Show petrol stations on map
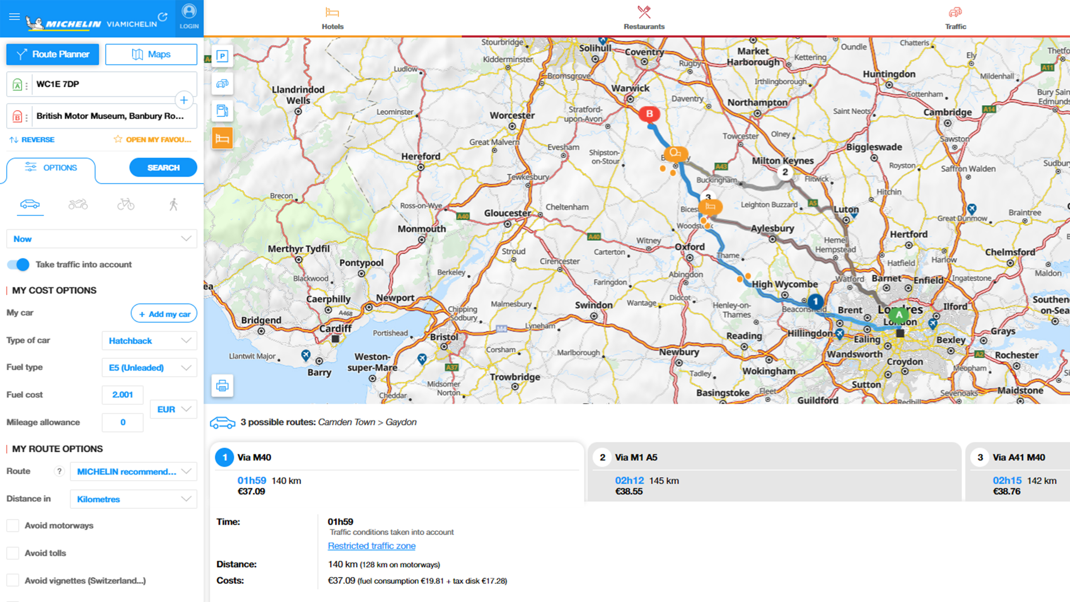 coord(222,110)
